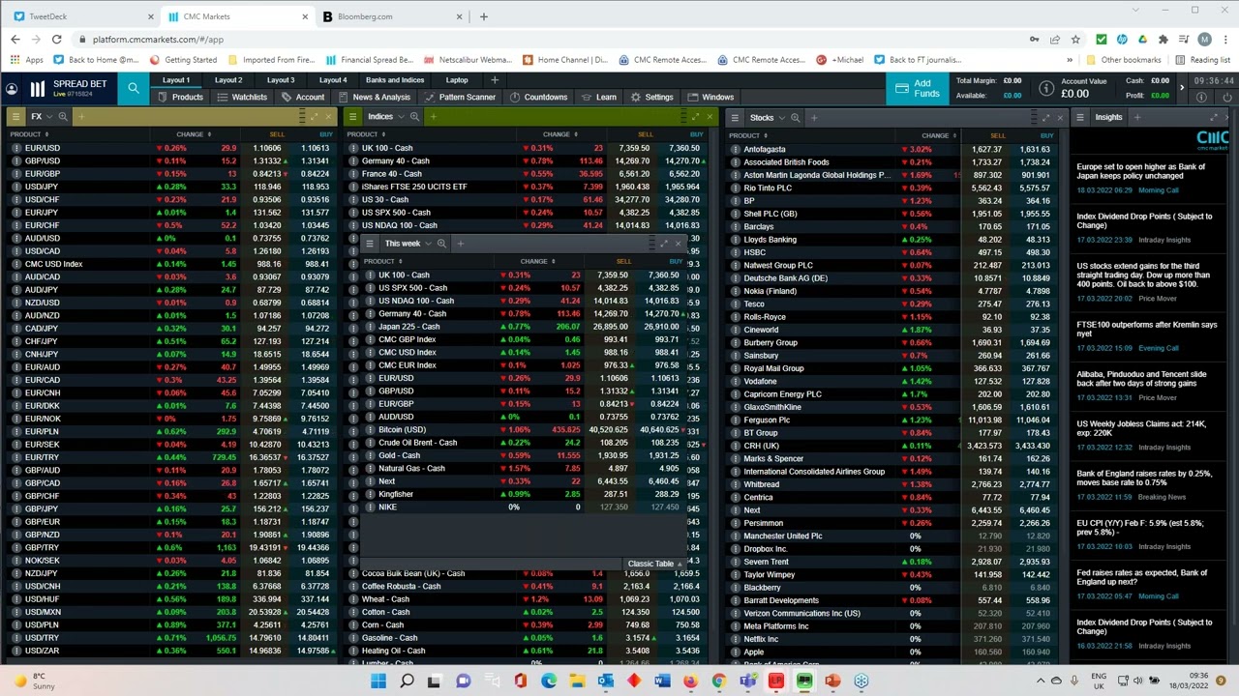Open the Countdowns menu

click(539, 98)
